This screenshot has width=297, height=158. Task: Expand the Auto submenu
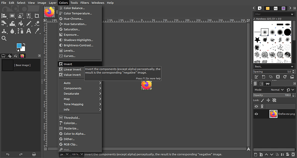pos(80,83)
